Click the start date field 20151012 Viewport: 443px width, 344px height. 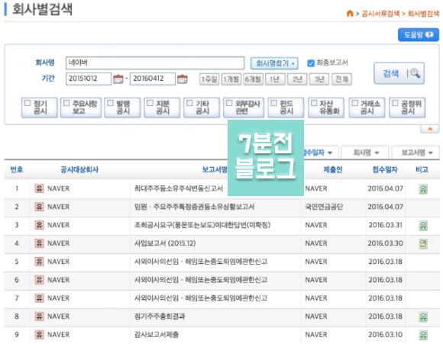(x=89, y=79)
